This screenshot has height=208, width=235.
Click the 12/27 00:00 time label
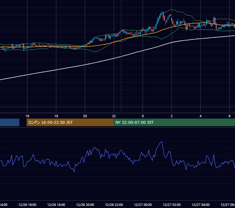click(x=143, y=205)
